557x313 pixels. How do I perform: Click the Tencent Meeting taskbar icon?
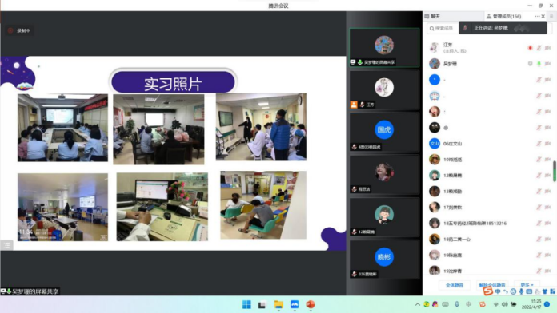click(295, 304)
